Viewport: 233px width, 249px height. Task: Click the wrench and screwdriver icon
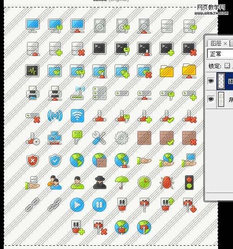pos(99,138)
